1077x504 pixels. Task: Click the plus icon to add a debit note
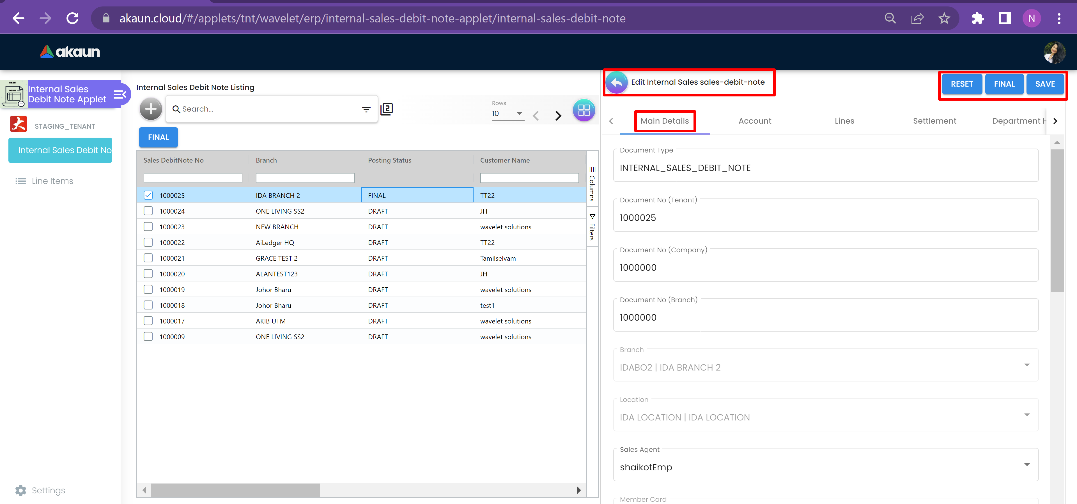point(151,109)
